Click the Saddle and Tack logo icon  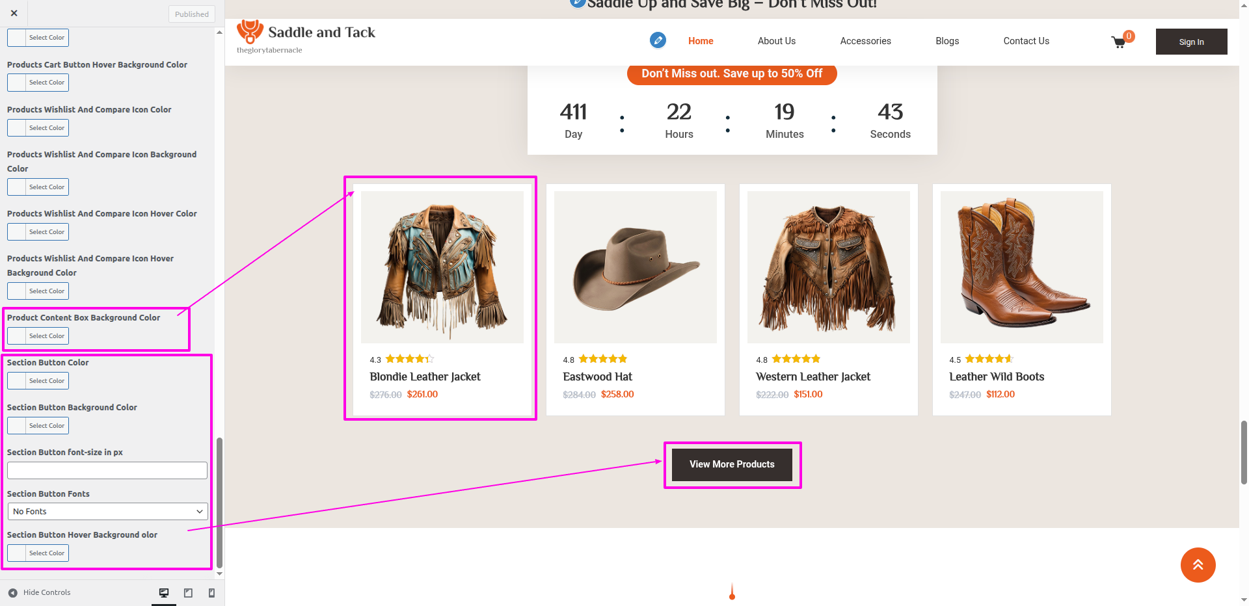point(250,32)
